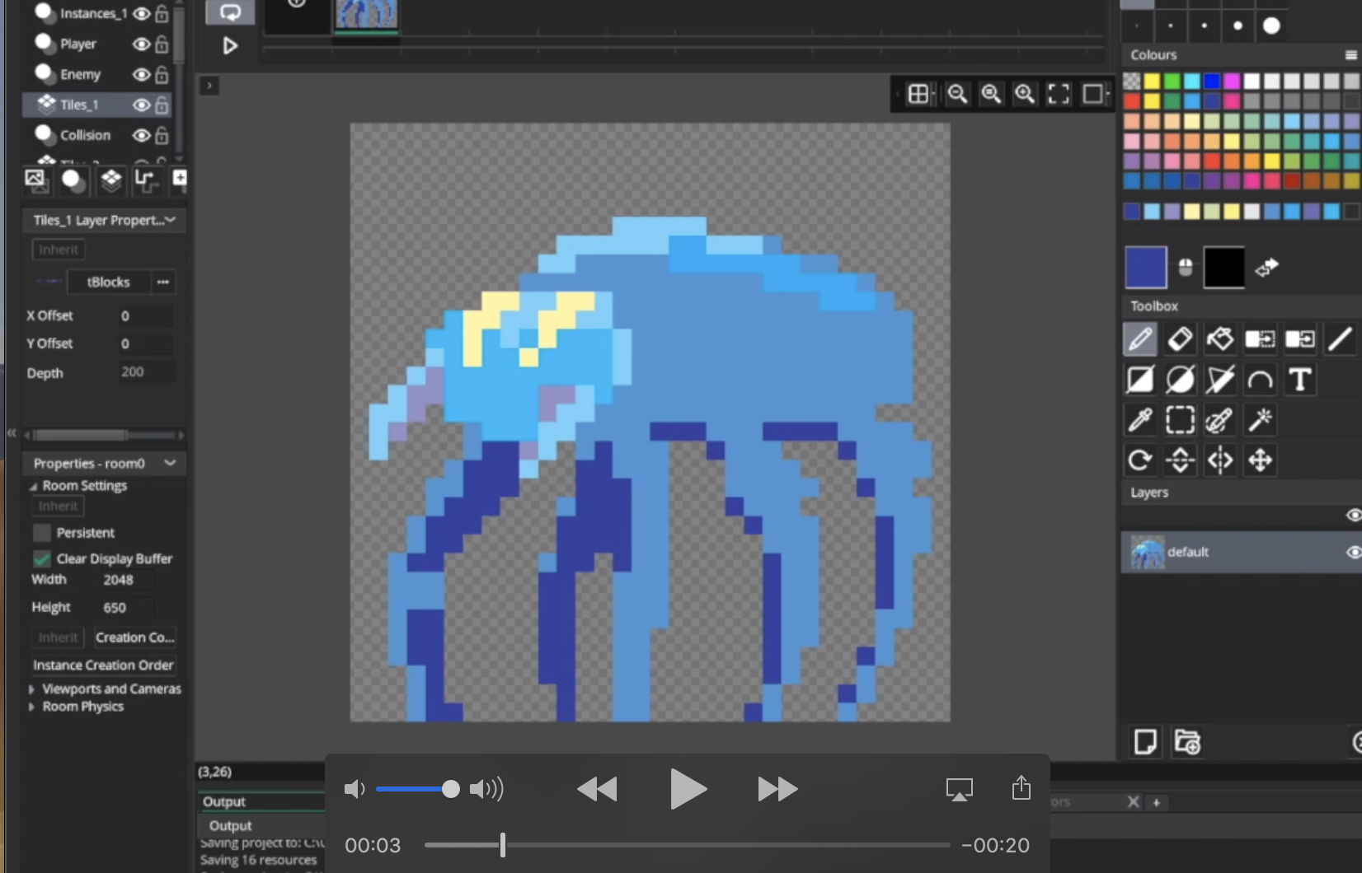Lock the Player layer
Screen dimensions: 1362x873
click(162, 44)
